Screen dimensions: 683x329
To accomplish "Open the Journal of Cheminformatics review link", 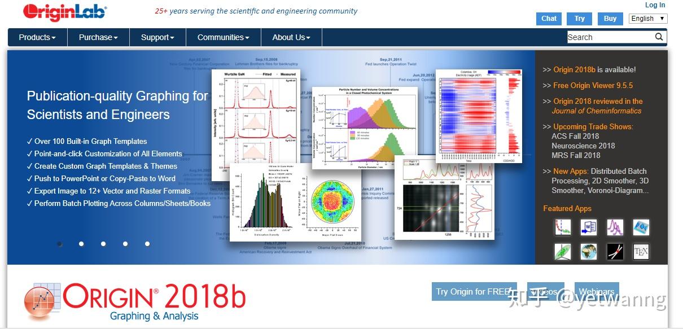I will click(x=598, y=106).
